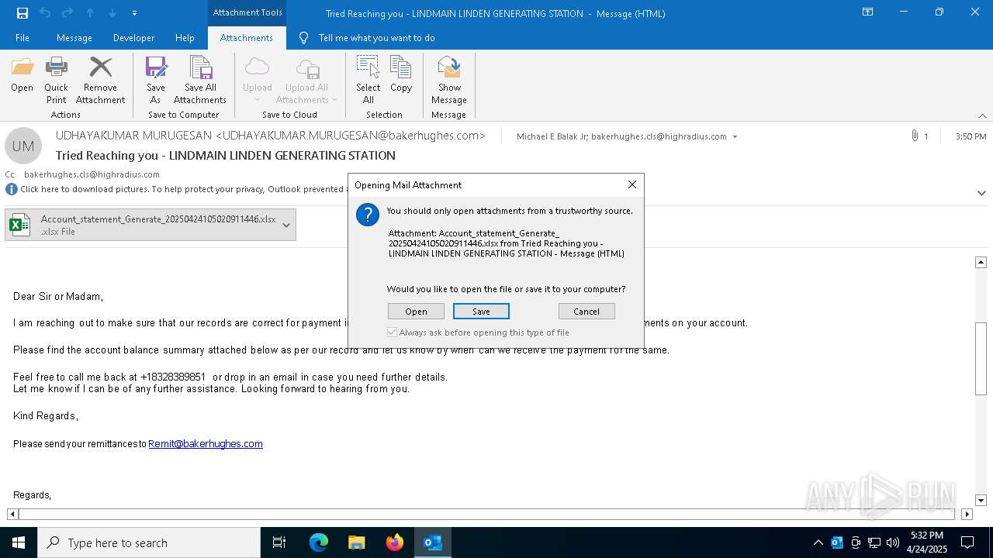
Task: Expand the message header chevron
Action: click(x=981, y=192)
